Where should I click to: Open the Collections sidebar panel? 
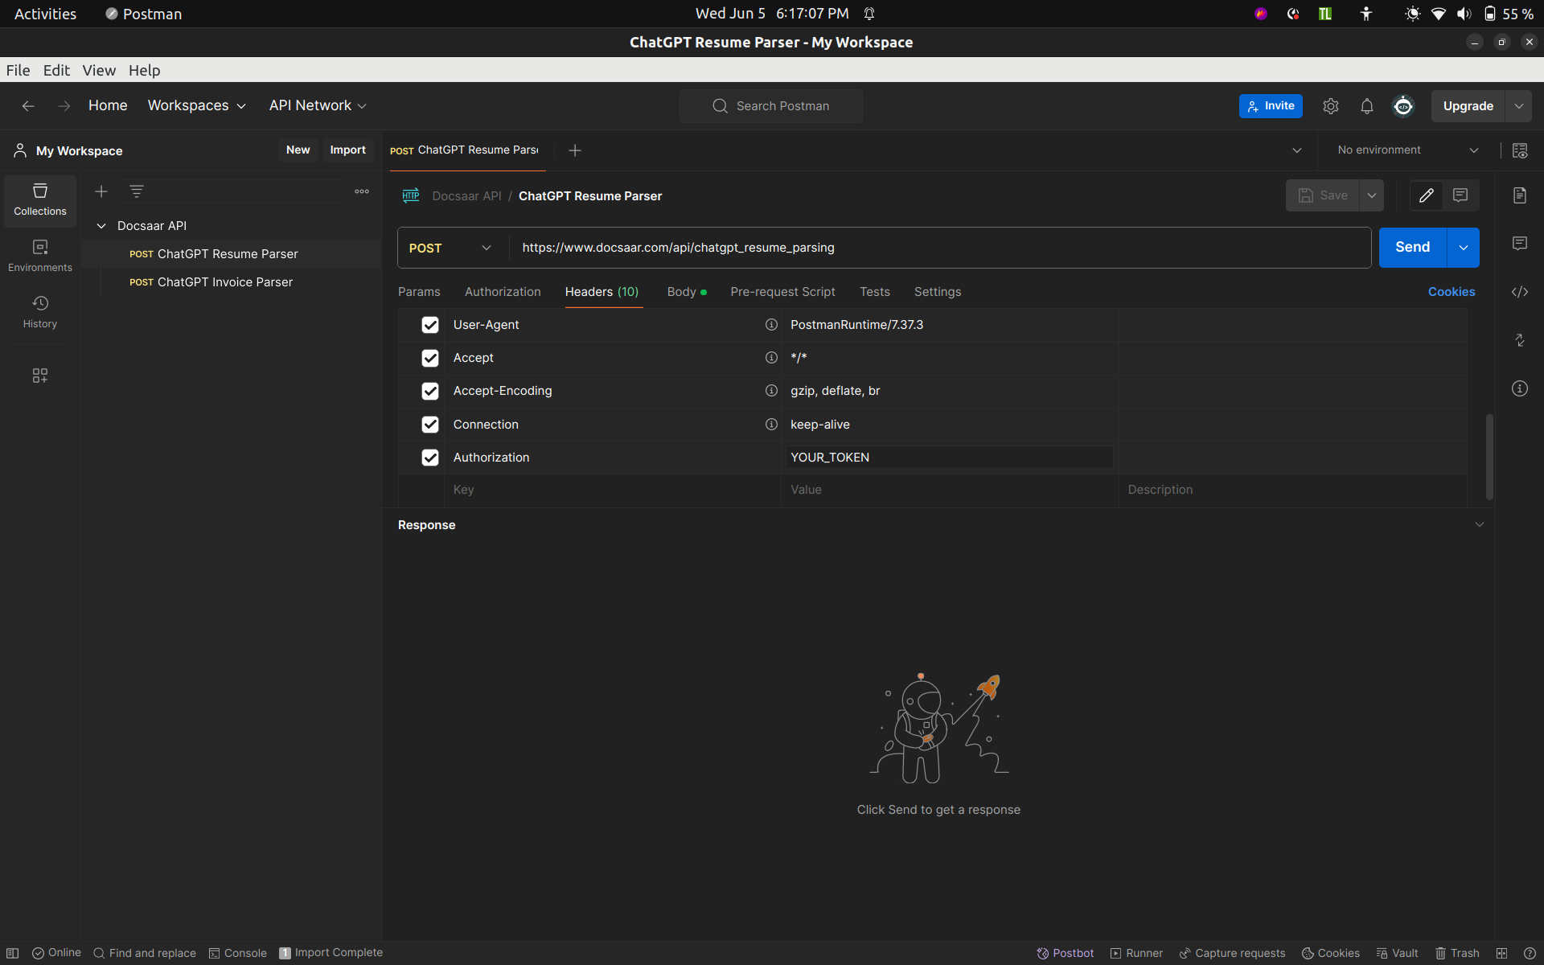point(40,199)
